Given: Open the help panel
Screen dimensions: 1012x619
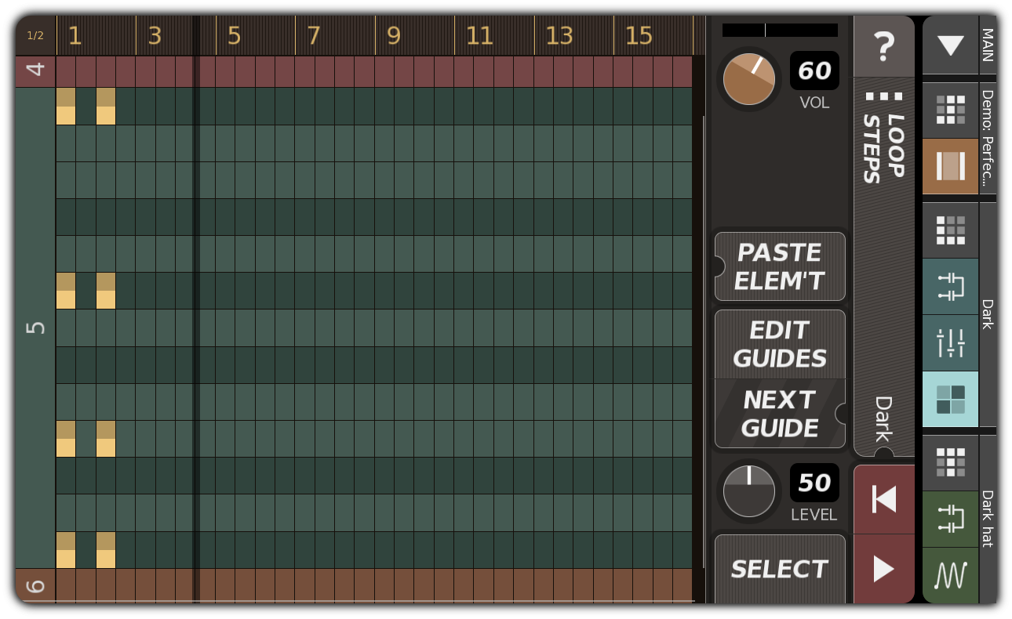Looking at the screenshot, I should 884,47.
